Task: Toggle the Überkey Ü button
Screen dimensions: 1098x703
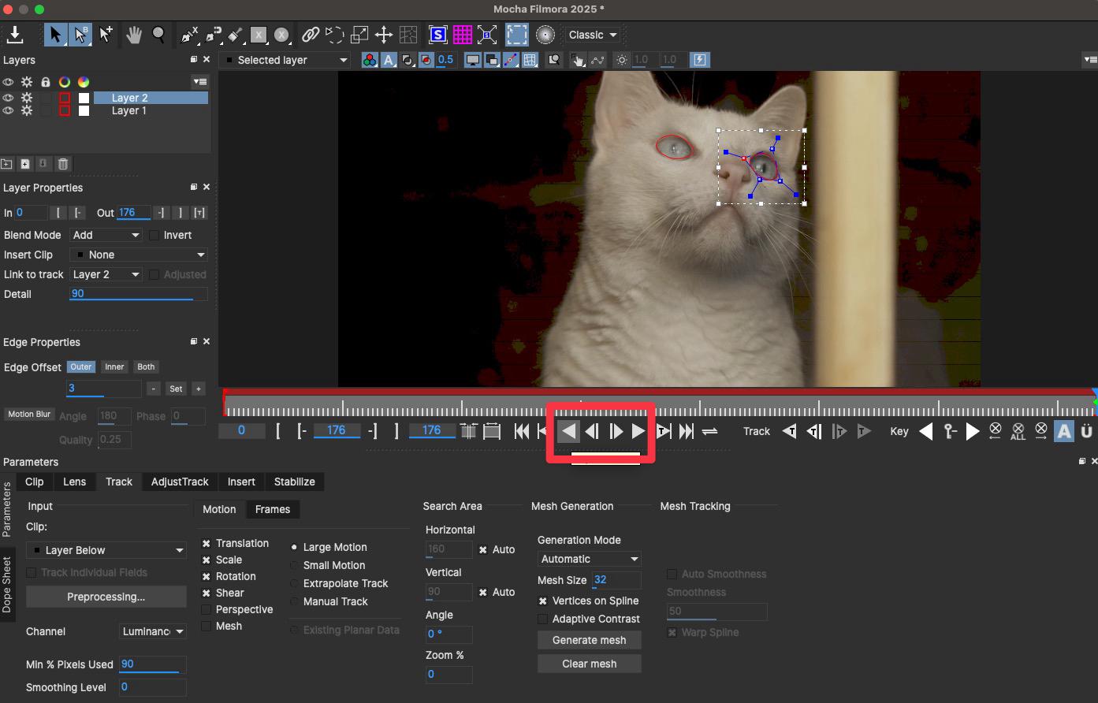Action: (x=1086, y=431)
